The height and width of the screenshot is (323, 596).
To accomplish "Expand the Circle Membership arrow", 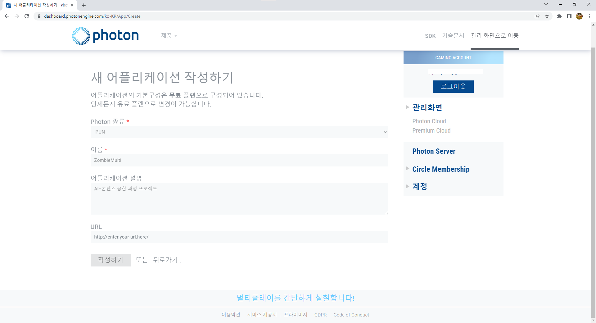I will click(408, 168).
